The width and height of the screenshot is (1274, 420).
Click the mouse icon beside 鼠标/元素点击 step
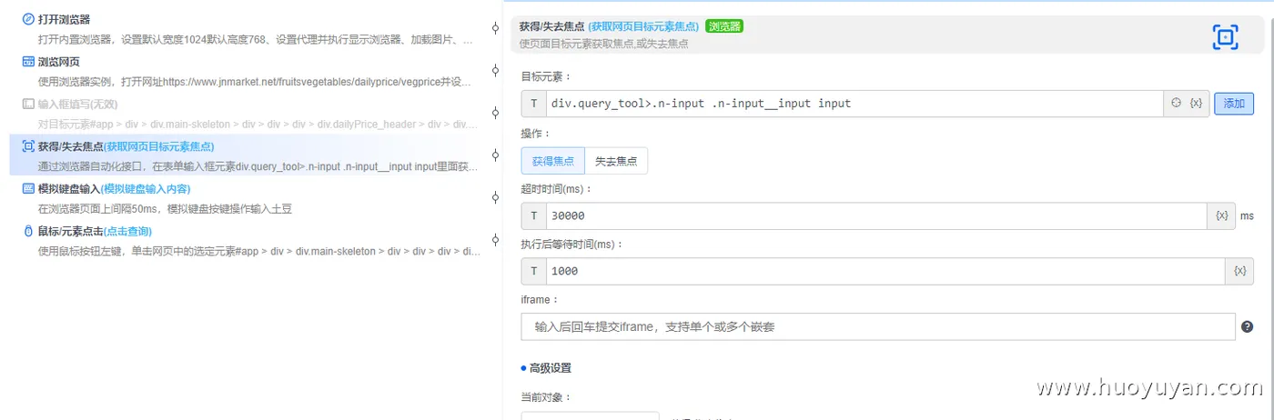pyautogui.click(x=28, y=232)
